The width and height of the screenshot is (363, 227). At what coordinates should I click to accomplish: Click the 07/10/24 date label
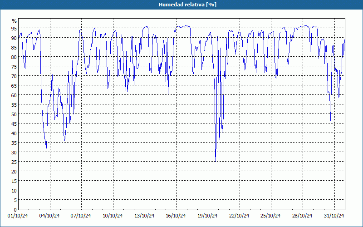point(81,216)
